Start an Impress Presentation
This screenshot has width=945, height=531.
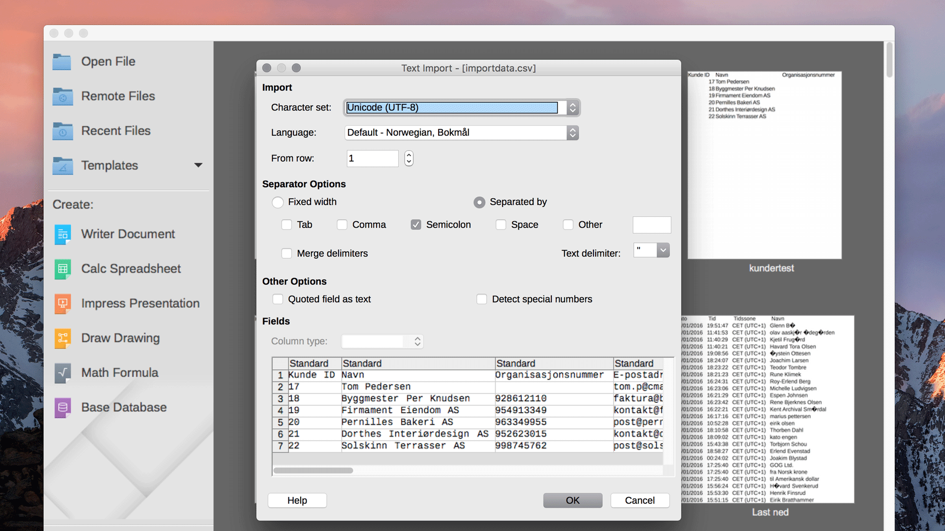(x=140, y=303)
